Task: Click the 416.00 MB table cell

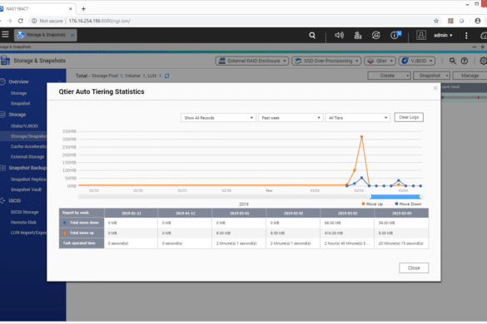Action: 347,233
